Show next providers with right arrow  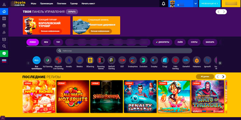(x=220, y=63)
